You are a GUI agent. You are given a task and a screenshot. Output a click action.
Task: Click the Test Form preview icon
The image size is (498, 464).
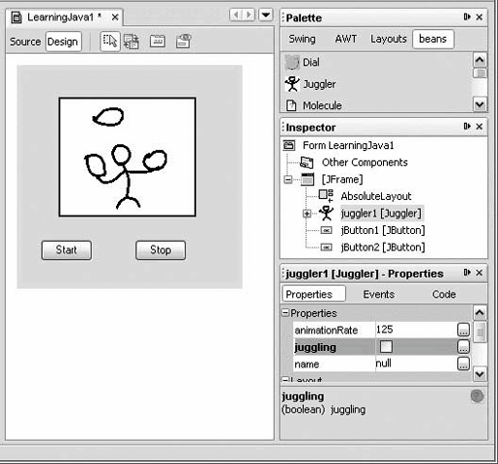pos(183,41)
